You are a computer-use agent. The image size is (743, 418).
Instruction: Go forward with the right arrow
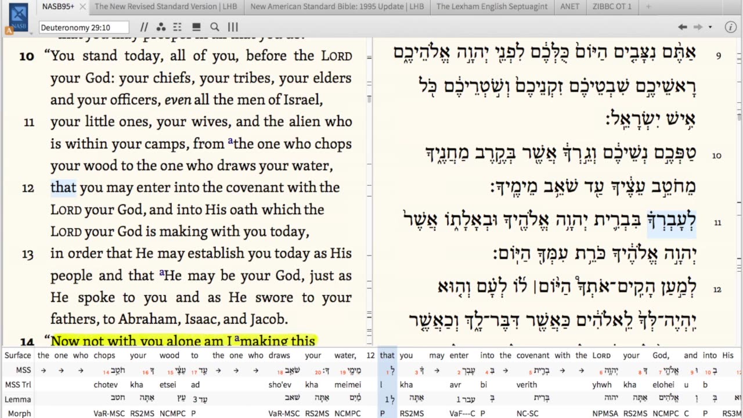pyautogui.click(x=698, y=27)
